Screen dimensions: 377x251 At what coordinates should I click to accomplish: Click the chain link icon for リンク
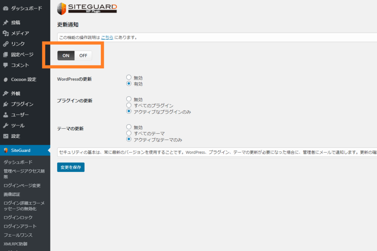coord(6,44)
